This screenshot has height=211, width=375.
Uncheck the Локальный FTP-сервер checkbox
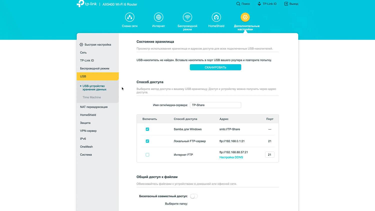pos(147,141)
